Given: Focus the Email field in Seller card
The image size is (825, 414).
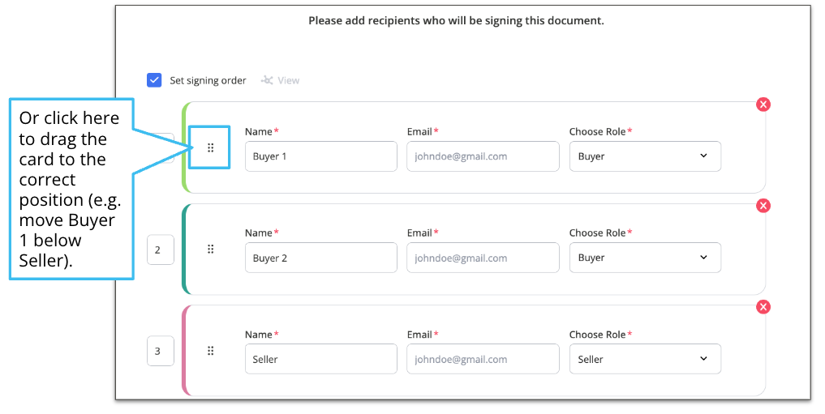Looking at the screenshot, I should [x=483, y=359].
